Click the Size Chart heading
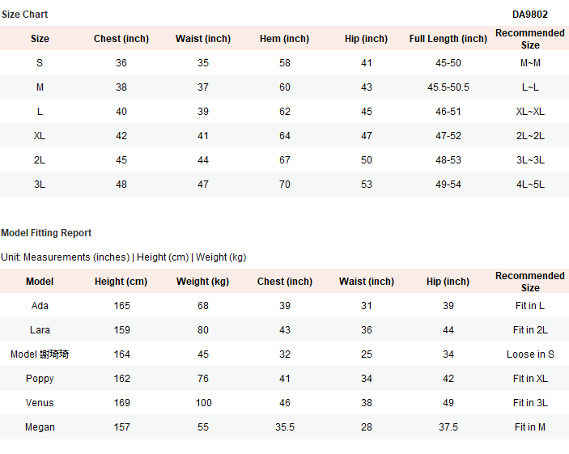 24,15
